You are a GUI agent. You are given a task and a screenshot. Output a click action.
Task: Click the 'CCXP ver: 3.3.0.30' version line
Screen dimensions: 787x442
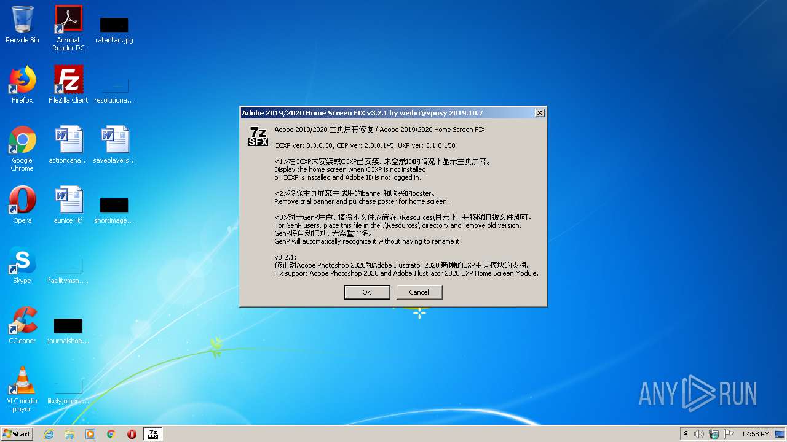[365, 145]
